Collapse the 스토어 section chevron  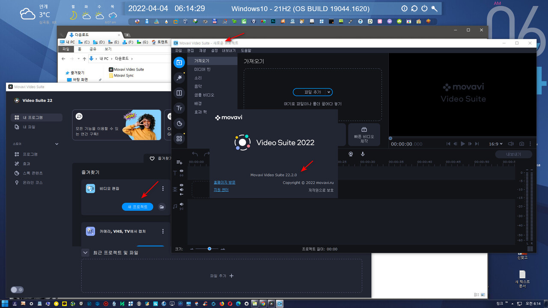click(57, 144)
